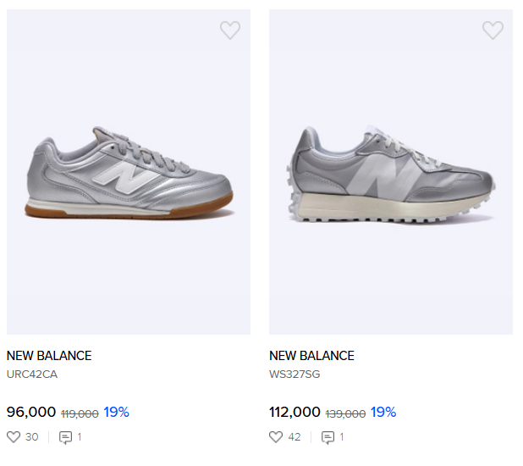523x466 pixels.
Task: Open comment icon under WS327SG product
Action: 328,437
